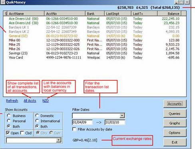Click the start date field 01/04/09
This screenshot has width=195, height=149.
click(x=82, y=122)
